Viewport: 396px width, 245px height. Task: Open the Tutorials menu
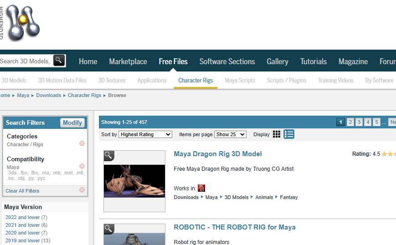click(x=314, y=61)
